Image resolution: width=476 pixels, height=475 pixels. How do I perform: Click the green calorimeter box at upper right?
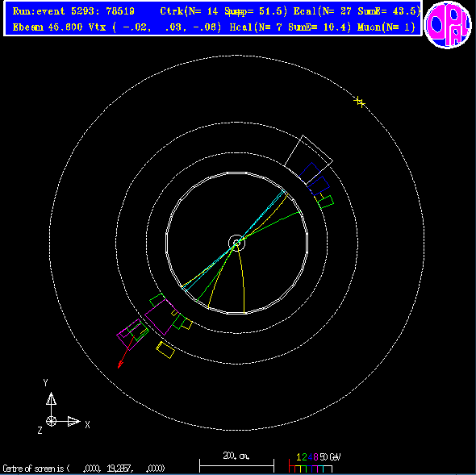[325, 202]
